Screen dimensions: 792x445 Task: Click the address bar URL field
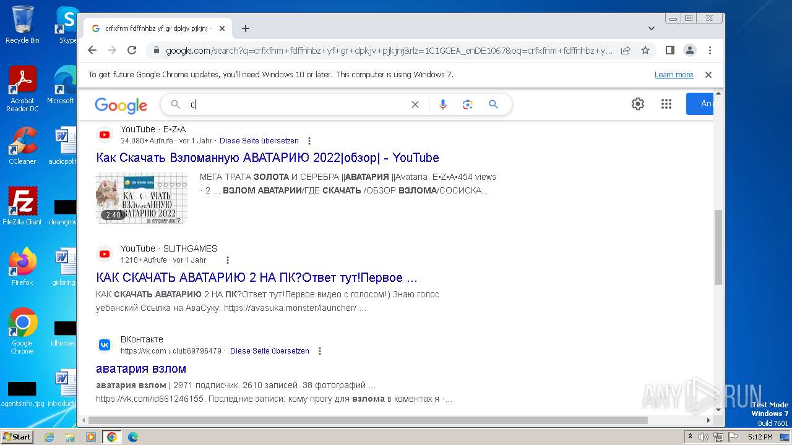tap(389, 51)
